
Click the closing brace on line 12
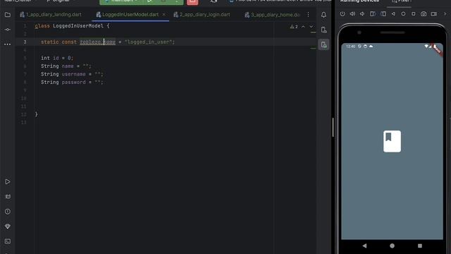point(36,114)
